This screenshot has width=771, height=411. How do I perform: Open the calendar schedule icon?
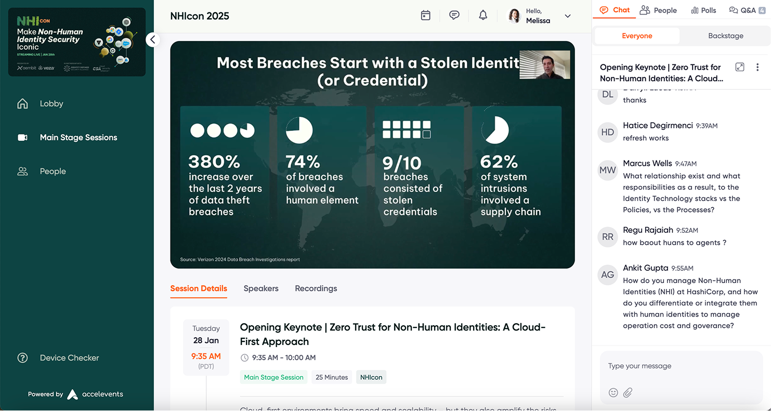point(425,16)
